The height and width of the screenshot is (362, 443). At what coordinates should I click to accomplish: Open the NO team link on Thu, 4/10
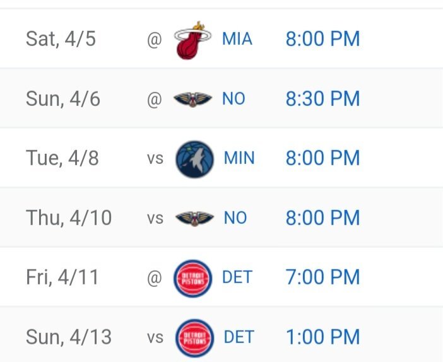pyautogui.click(x=235, y=218)
